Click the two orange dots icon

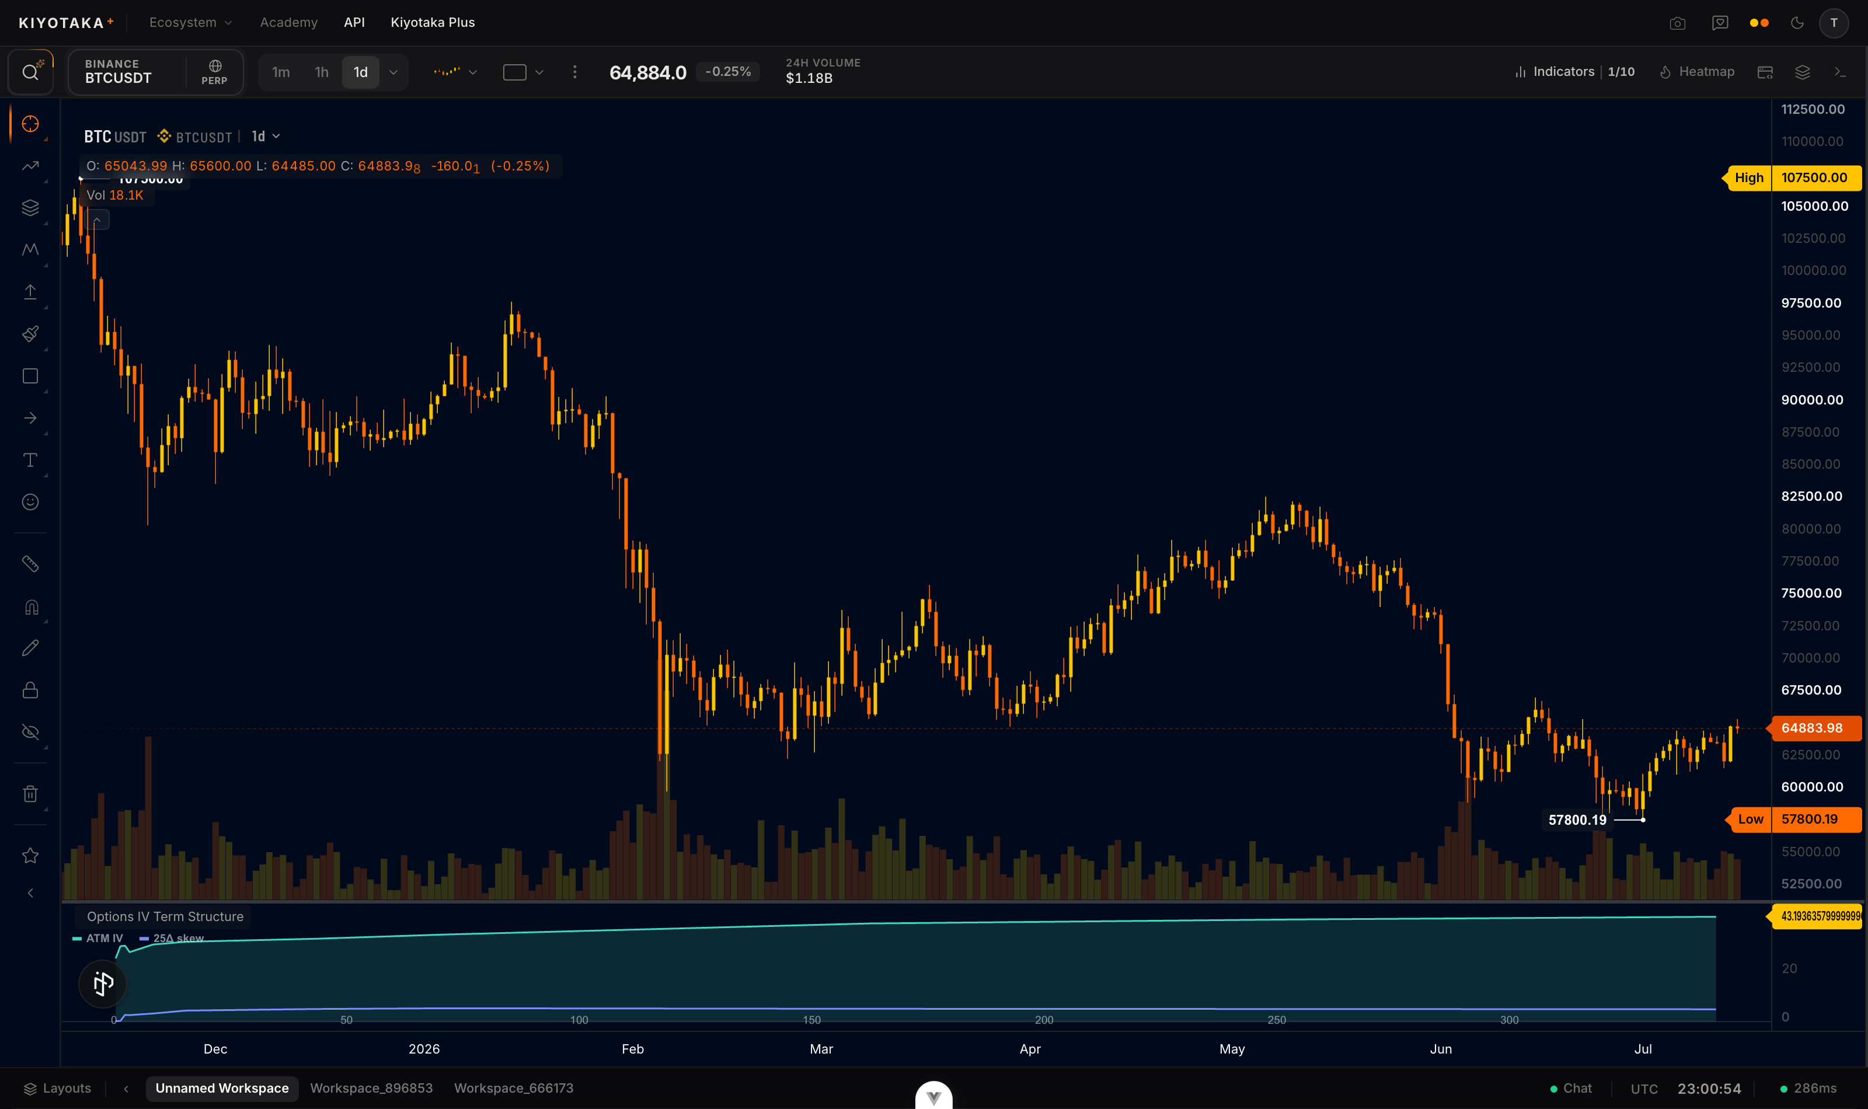(1759, 23)
